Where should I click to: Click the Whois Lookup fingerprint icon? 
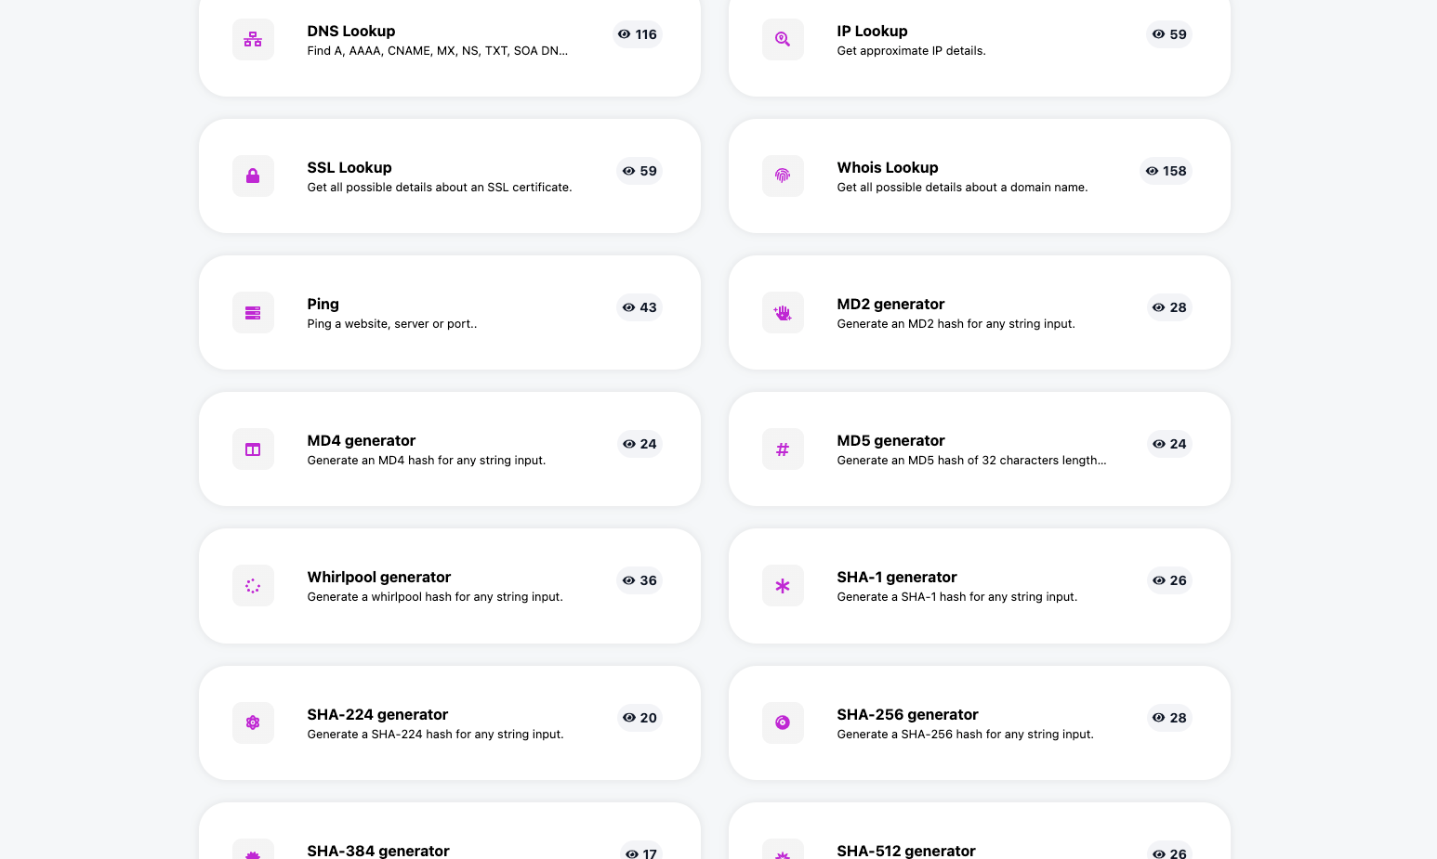point(783,176)
